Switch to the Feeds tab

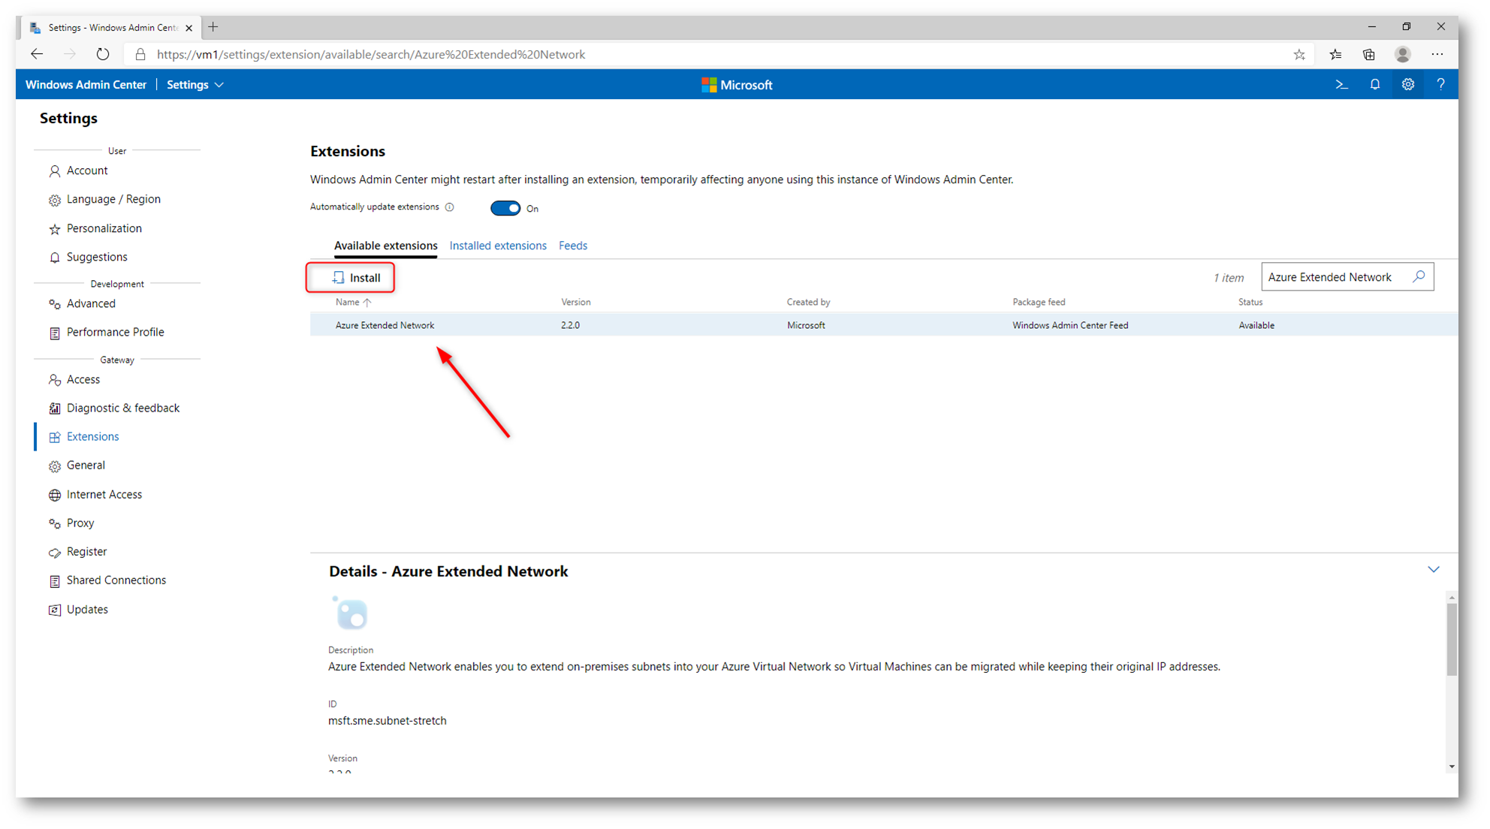573,246
